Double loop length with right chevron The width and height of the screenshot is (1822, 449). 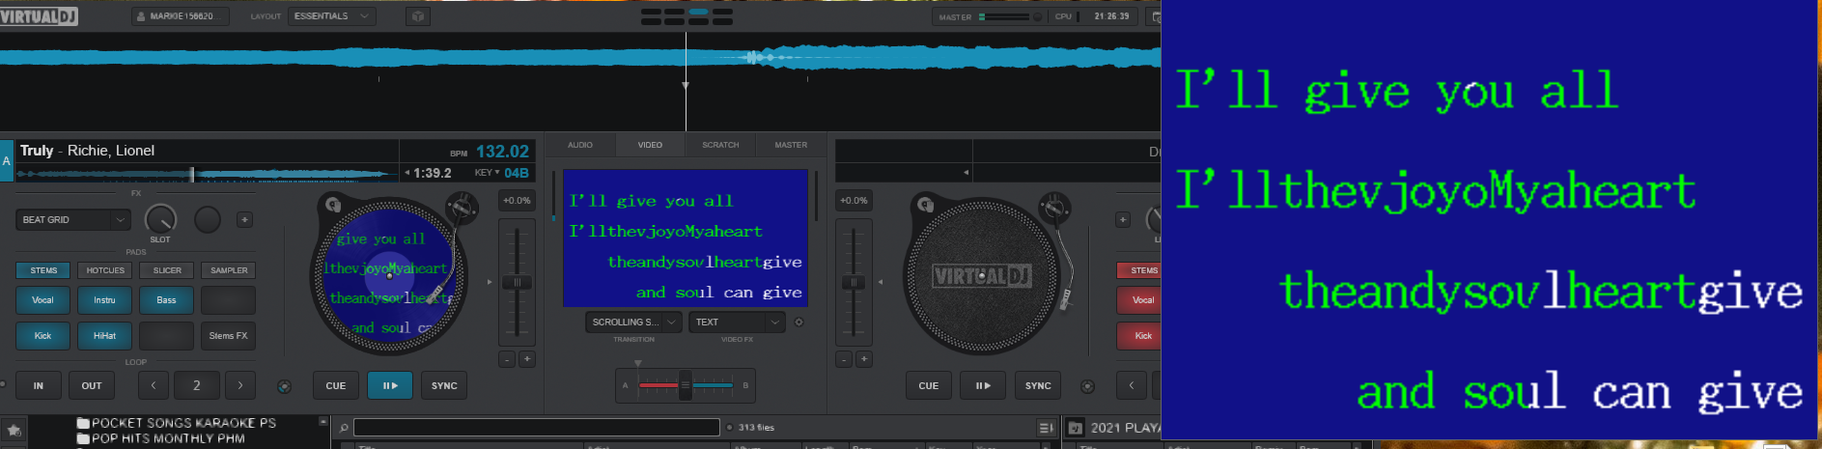[x=240, y=385]
